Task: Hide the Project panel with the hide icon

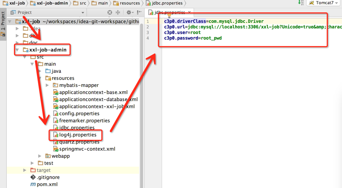Action: click(139, 12)
